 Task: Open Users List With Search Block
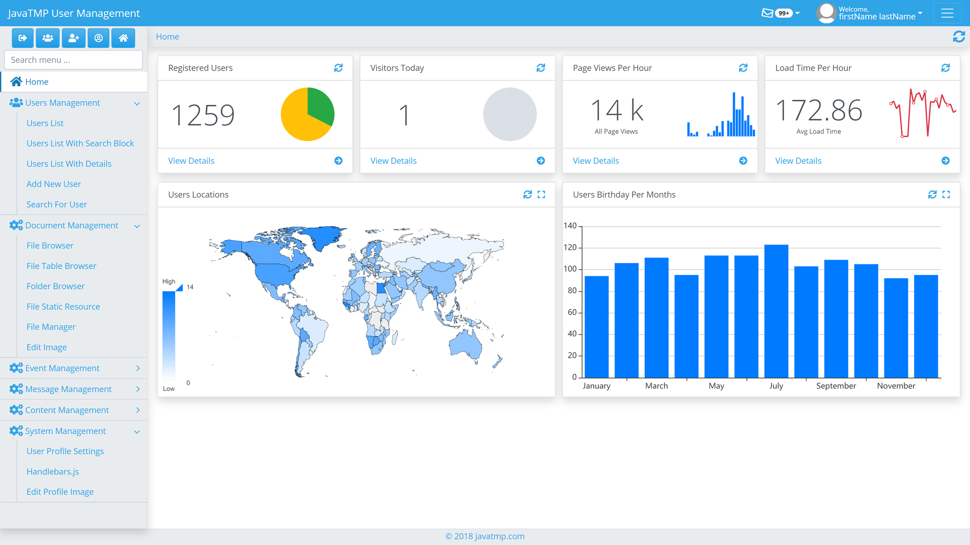(x=80, y=143)
